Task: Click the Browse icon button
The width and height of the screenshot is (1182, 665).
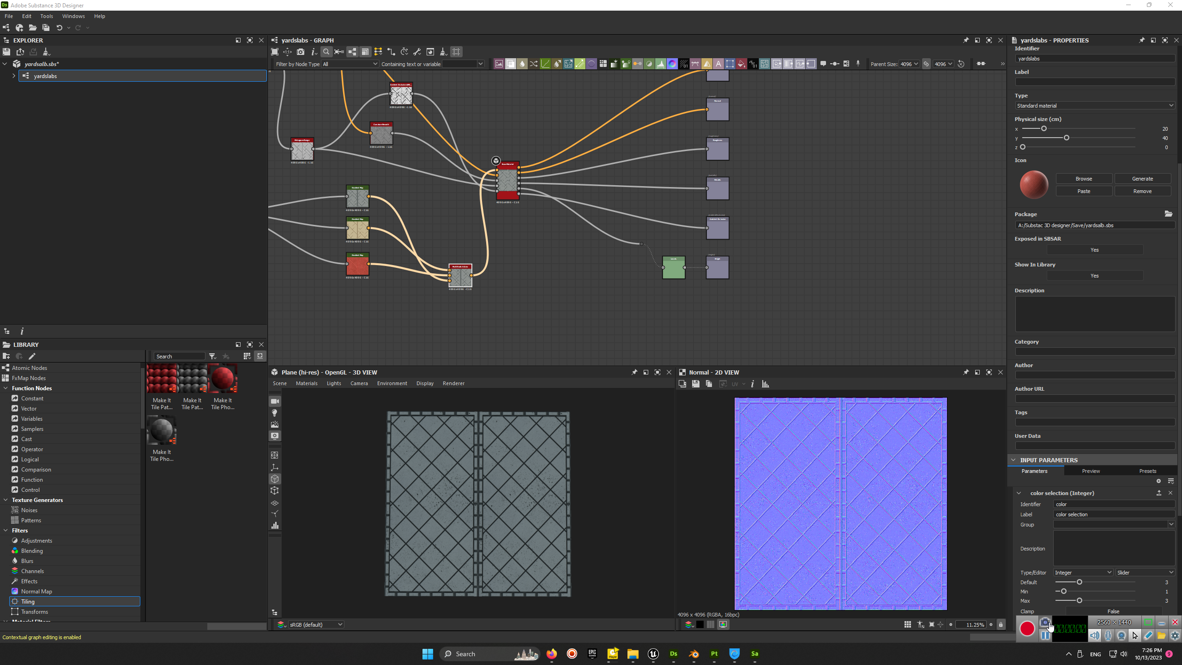Action: pyautogui.click(x=1084, y=179)
